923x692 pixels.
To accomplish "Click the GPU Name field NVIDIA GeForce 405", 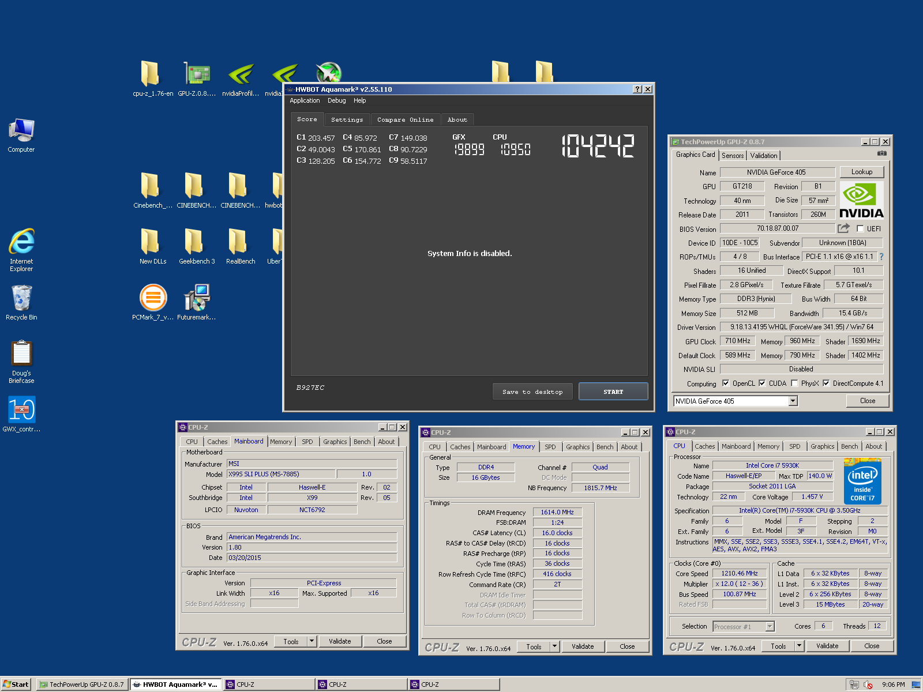I will tap(777, 172).
